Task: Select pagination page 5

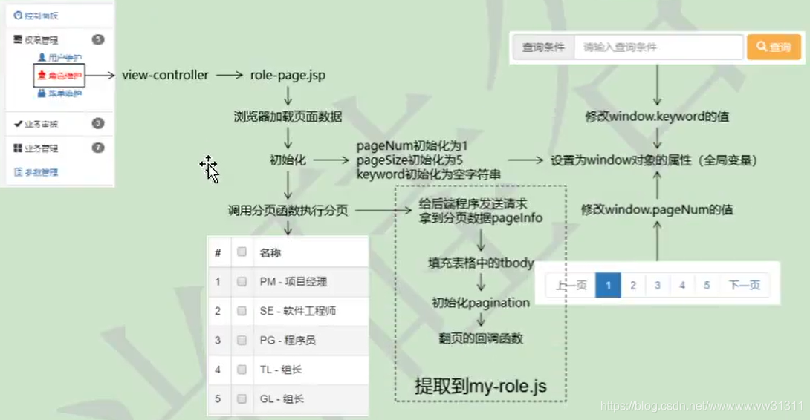Action: [707, 286]
